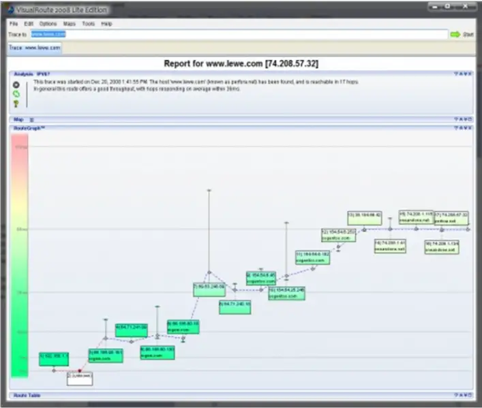Click the VisualRoute app icon in title bar
This screenshot has width=482, height=408.
click(11, 10)
